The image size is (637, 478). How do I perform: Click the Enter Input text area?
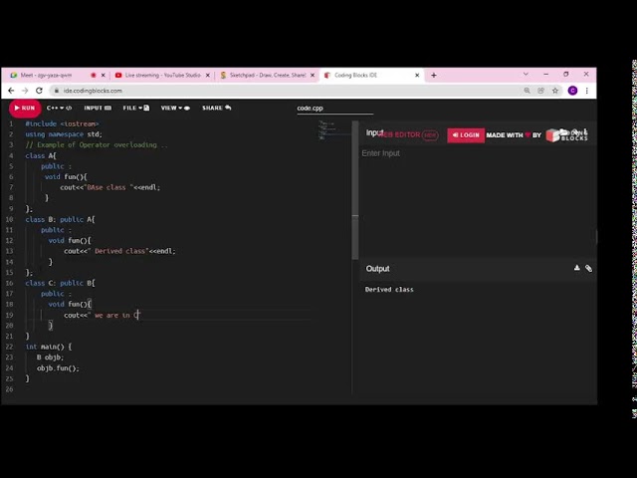point(478,153)
